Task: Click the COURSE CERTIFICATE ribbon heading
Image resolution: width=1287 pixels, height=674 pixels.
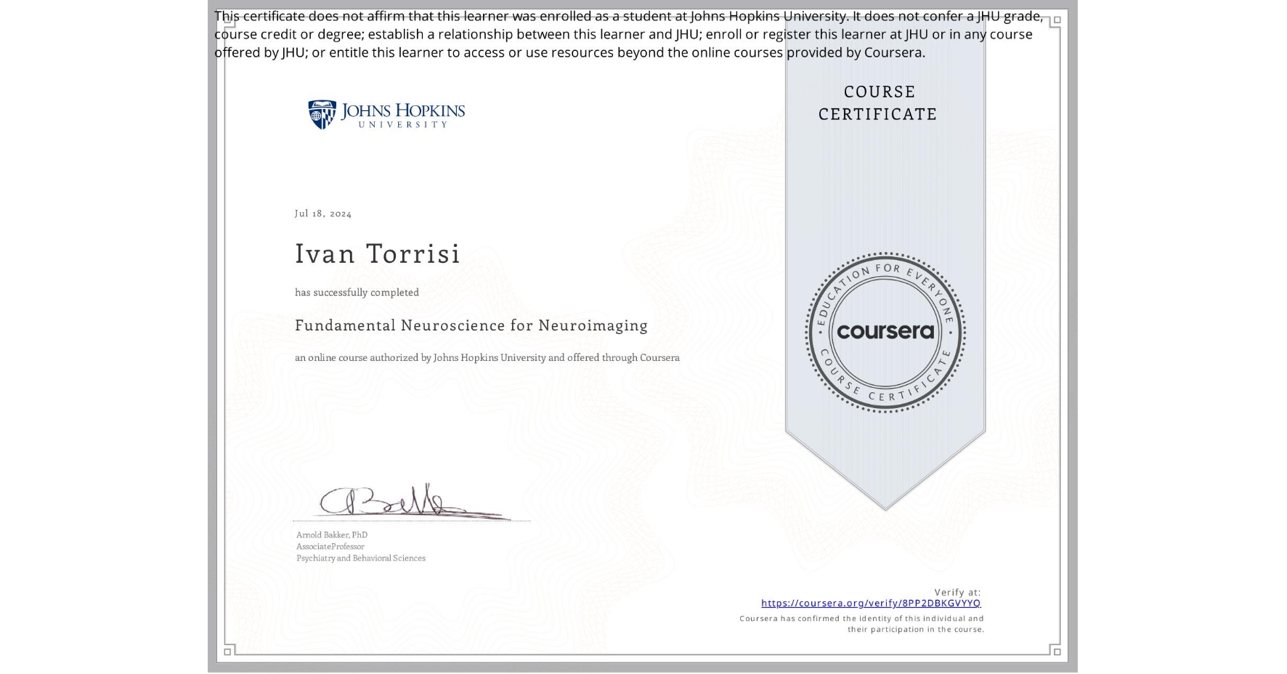Action: tap(878, 103)
